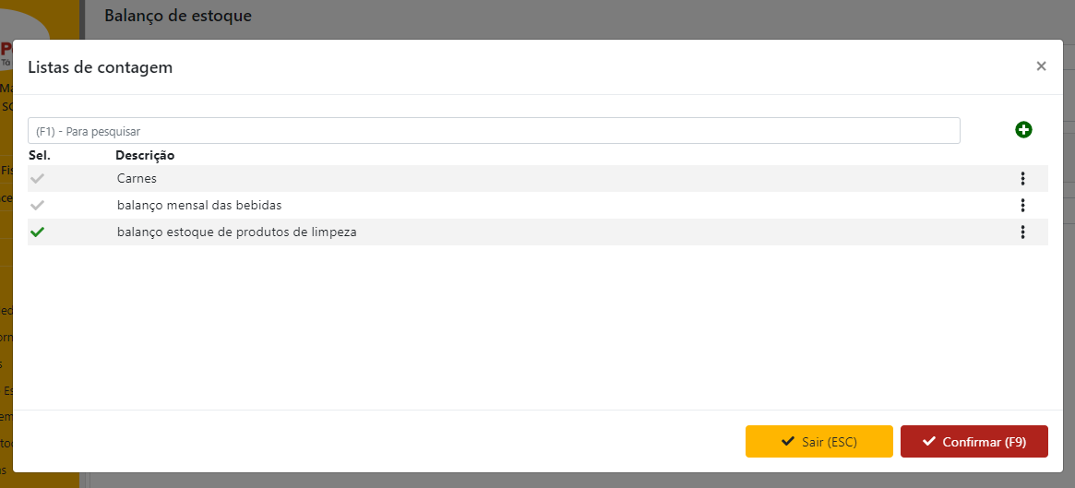Image resolution: width=1075 pixels, height=488 pixels.
Task: Click the green plus add list icon
Action: [1023, 130]
